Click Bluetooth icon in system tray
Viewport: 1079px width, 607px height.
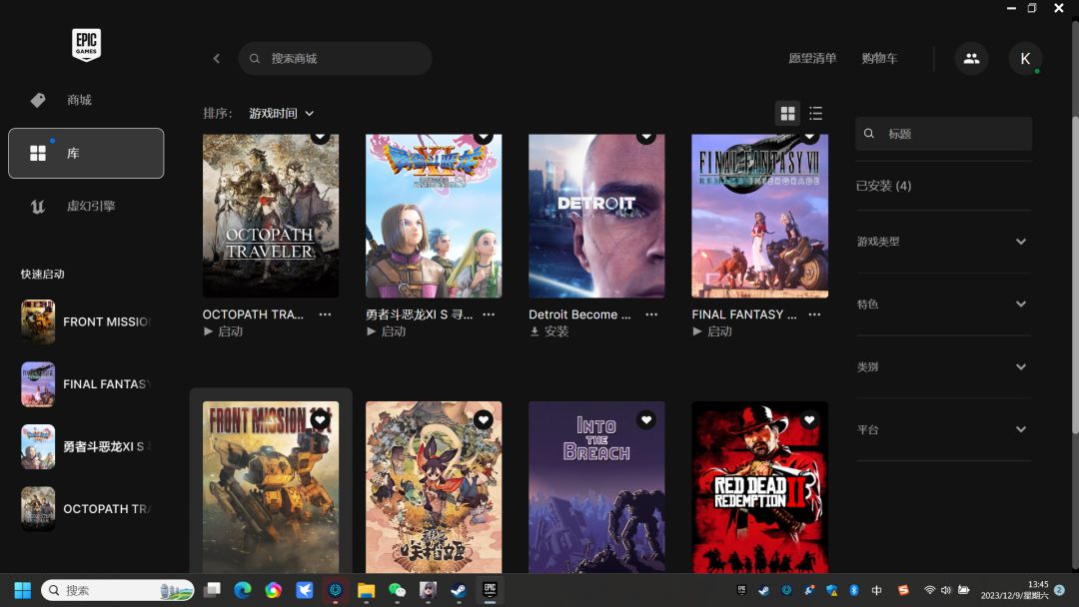coord(854,590)
